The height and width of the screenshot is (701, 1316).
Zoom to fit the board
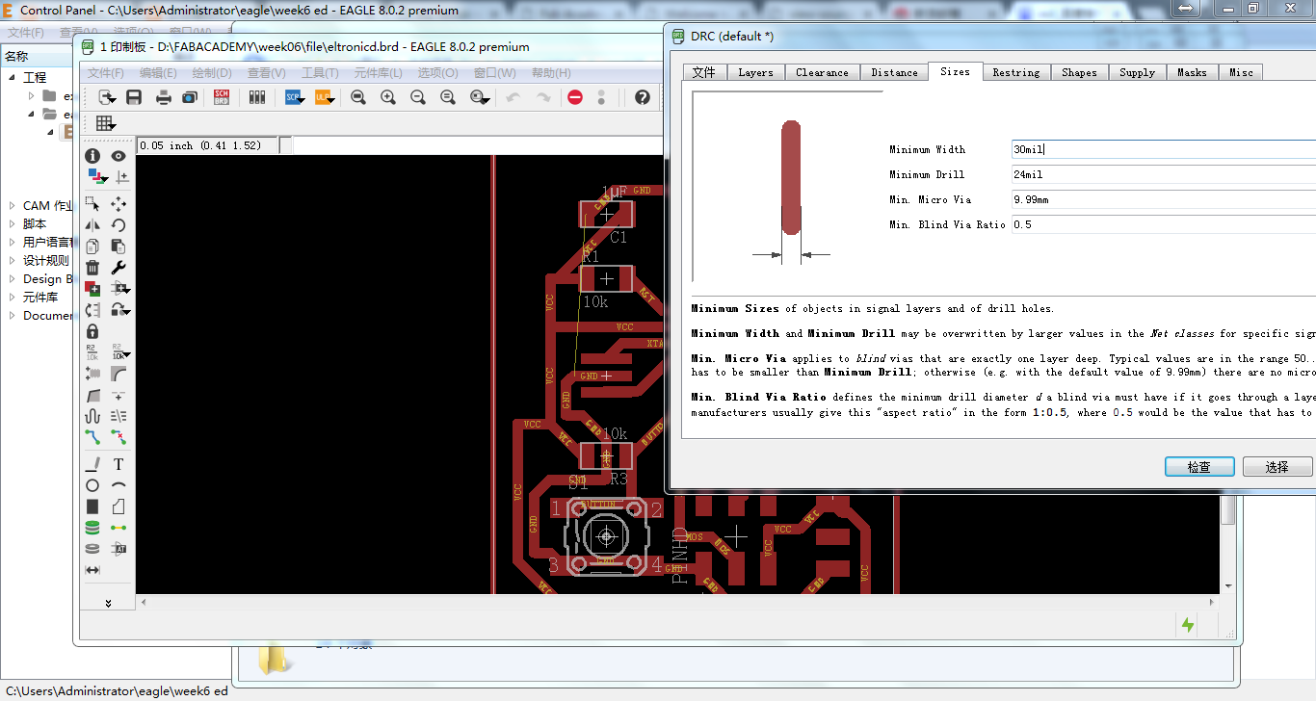pos(358,97)
